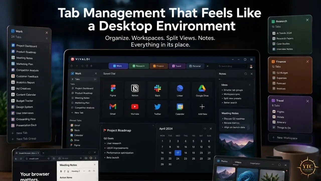
Task: Select Meeting Notes card in Notes panel
Action: 236,120
